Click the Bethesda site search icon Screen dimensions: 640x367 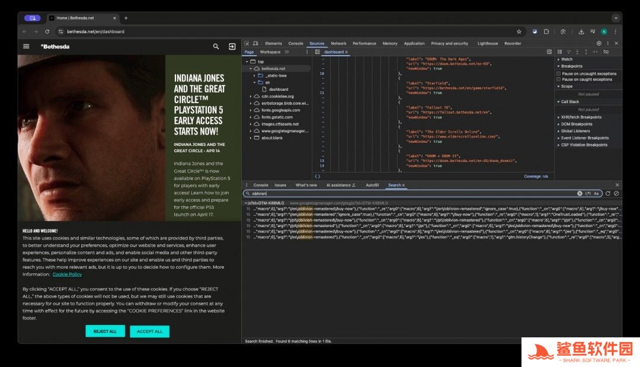point(216,46)
